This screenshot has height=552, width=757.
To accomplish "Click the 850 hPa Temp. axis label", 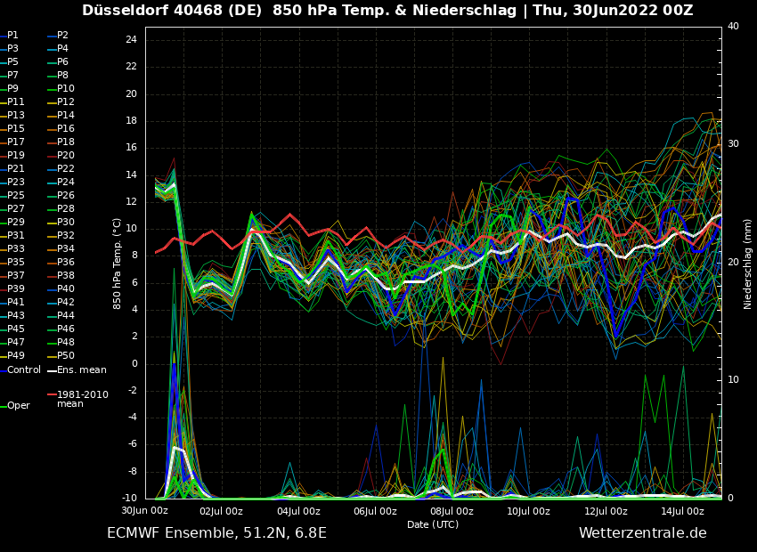I will (118, 263).
